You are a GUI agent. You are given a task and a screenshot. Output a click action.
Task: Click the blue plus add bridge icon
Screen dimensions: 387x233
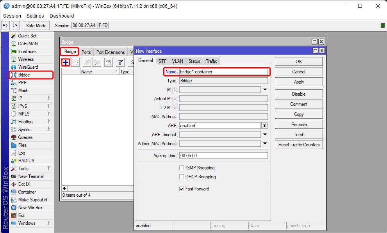66,62
